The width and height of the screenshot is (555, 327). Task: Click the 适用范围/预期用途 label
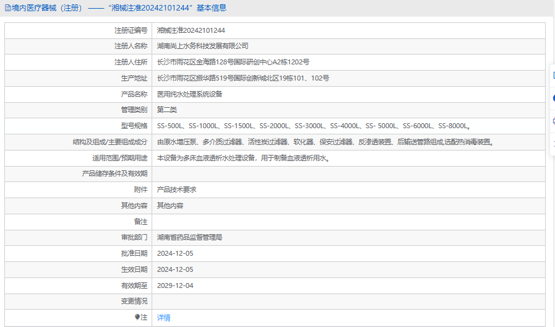[120, 158]
